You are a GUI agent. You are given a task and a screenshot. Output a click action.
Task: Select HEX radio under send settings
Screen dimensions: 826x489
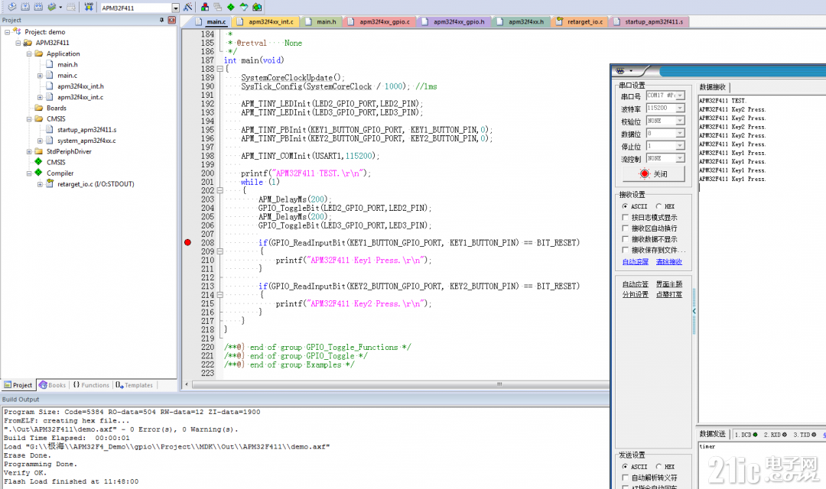(659, 466)
